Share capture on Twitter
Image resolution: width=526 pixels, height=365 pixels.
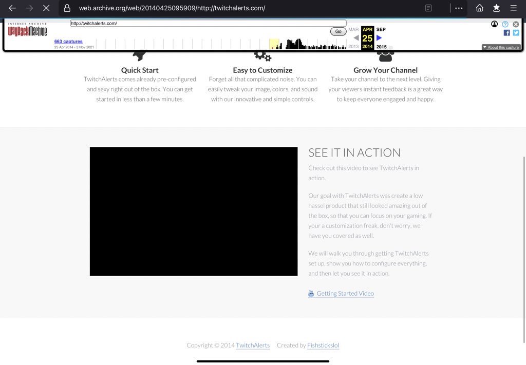point(516,33)
